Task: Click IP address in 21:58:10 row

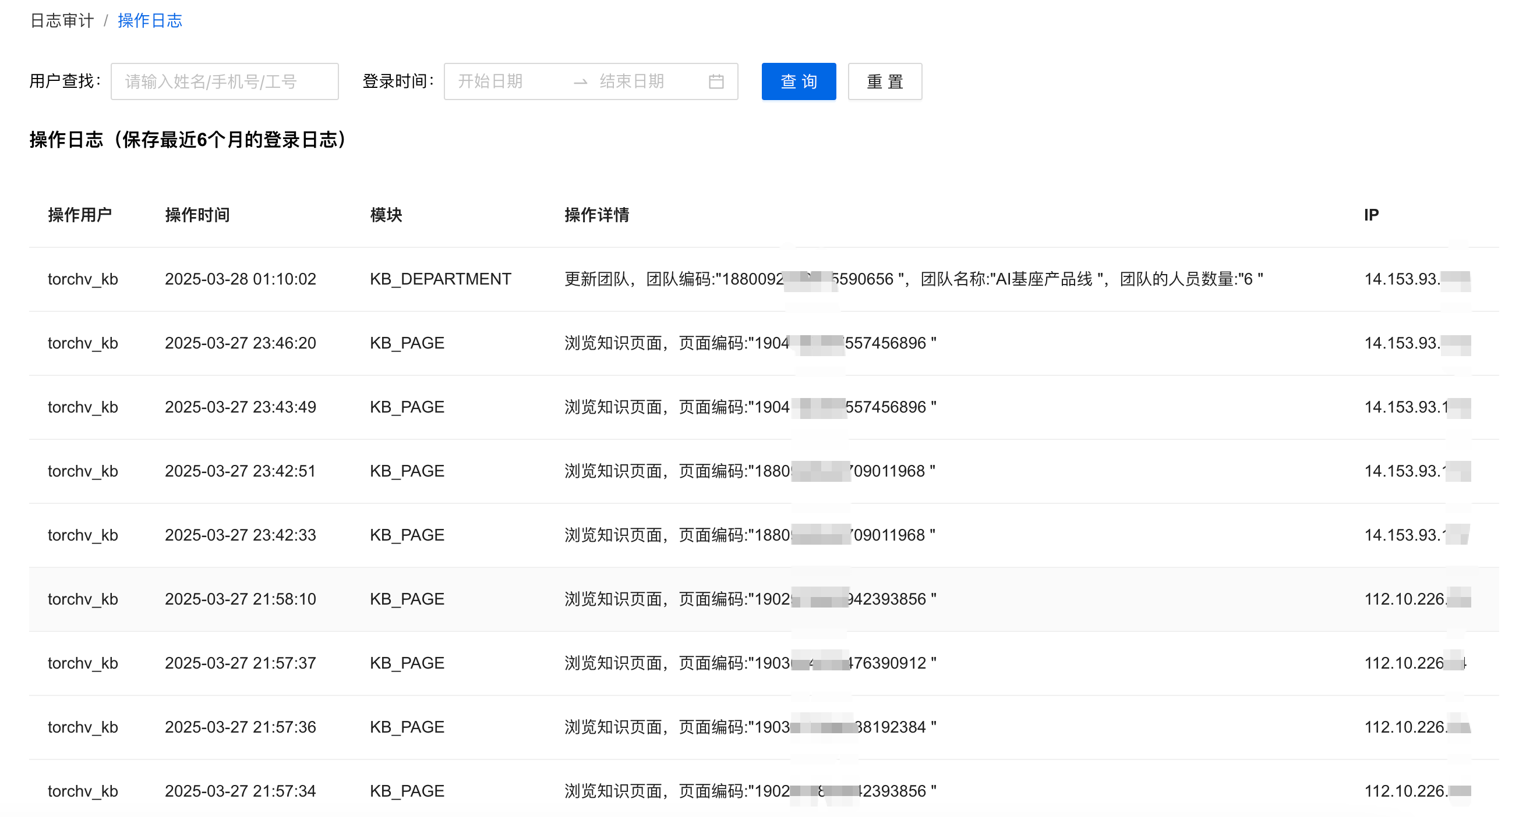Action: click(x=1417, y=599)
